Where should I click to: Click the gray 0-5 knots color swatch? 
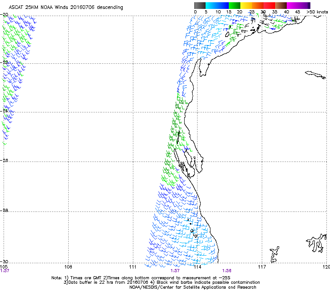pos(200,5)
